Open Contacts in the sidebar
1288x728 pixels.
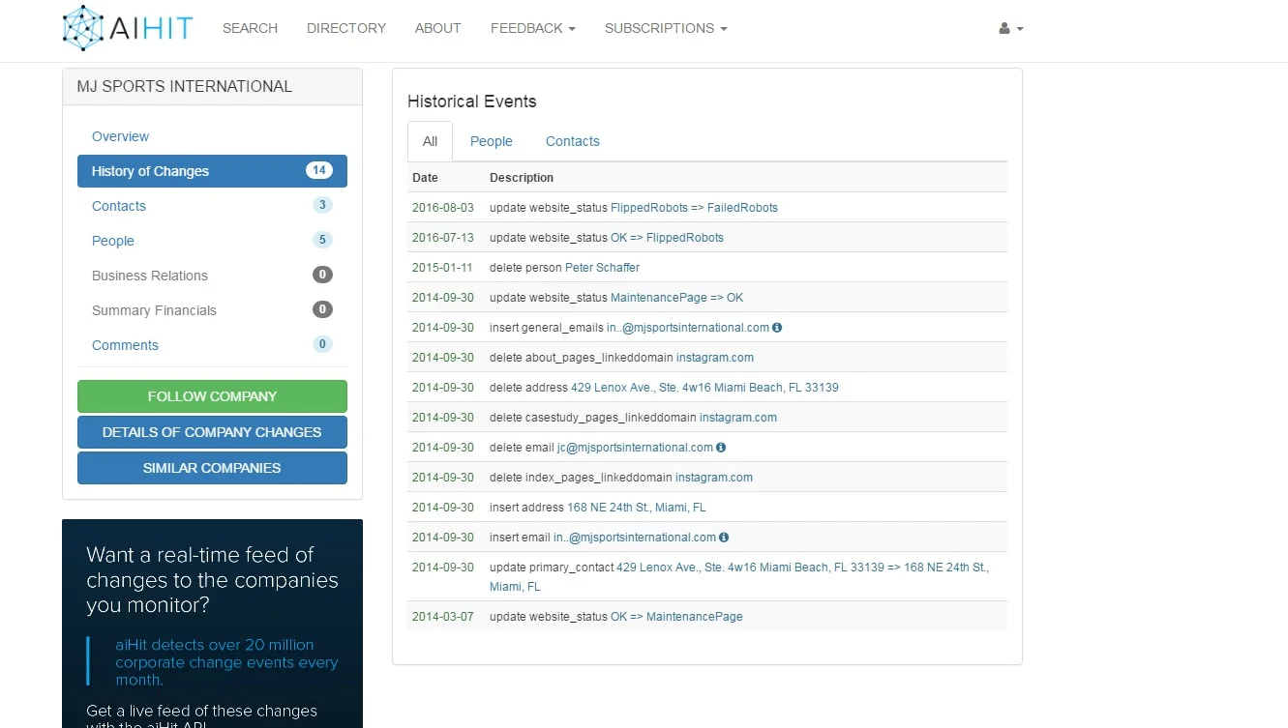[x=119, y=206]
